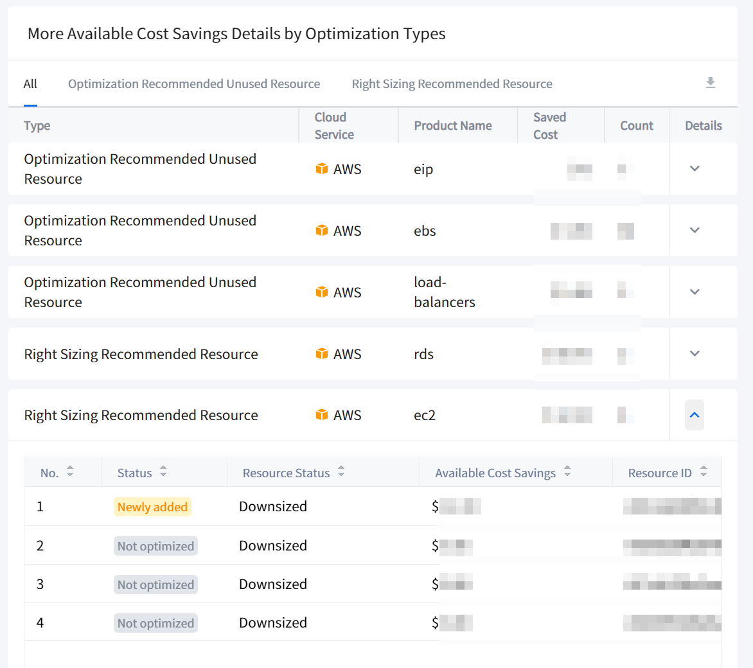Click the download icon in the tab bar

click(x=710, y=83)
